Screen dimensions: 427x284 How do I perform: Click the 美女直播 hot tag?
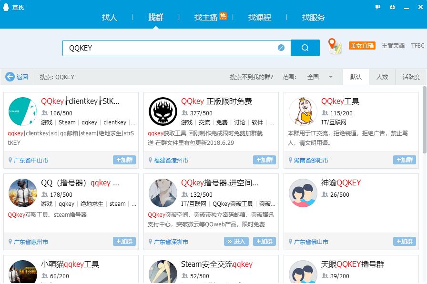pos(362,46)
